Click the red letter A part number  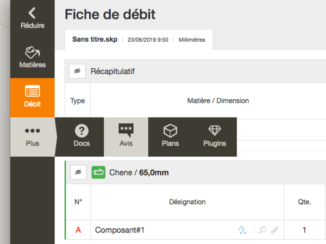tap(78, 230)
